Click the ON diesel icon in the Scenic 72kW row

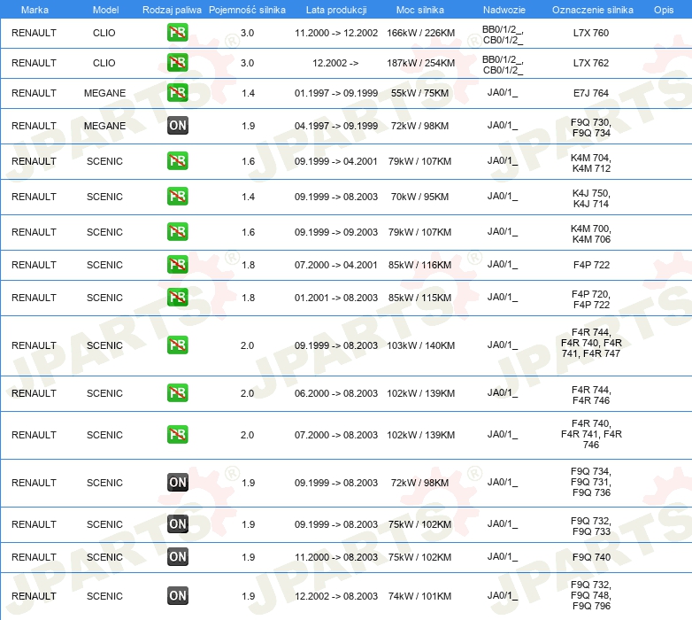click(x=177, y=482)
